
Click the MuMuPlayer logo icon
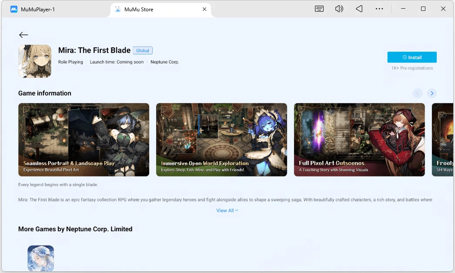point(14,9)
